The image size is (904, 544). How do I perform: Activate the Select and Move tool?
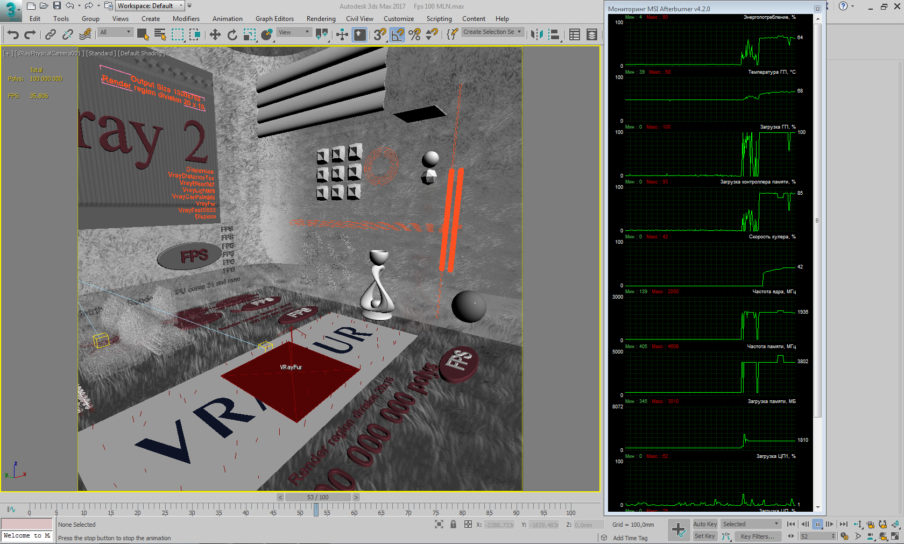pos(215,35)
